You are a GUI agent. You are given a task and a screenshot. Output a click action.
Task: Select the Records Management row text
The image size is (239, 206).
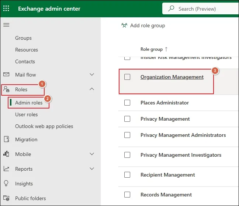tap(166, 195)
